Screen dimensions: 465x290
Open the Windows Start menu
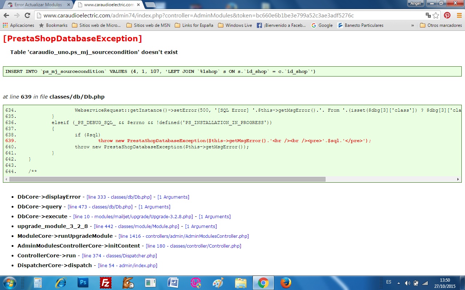click(x=9, y=282)
